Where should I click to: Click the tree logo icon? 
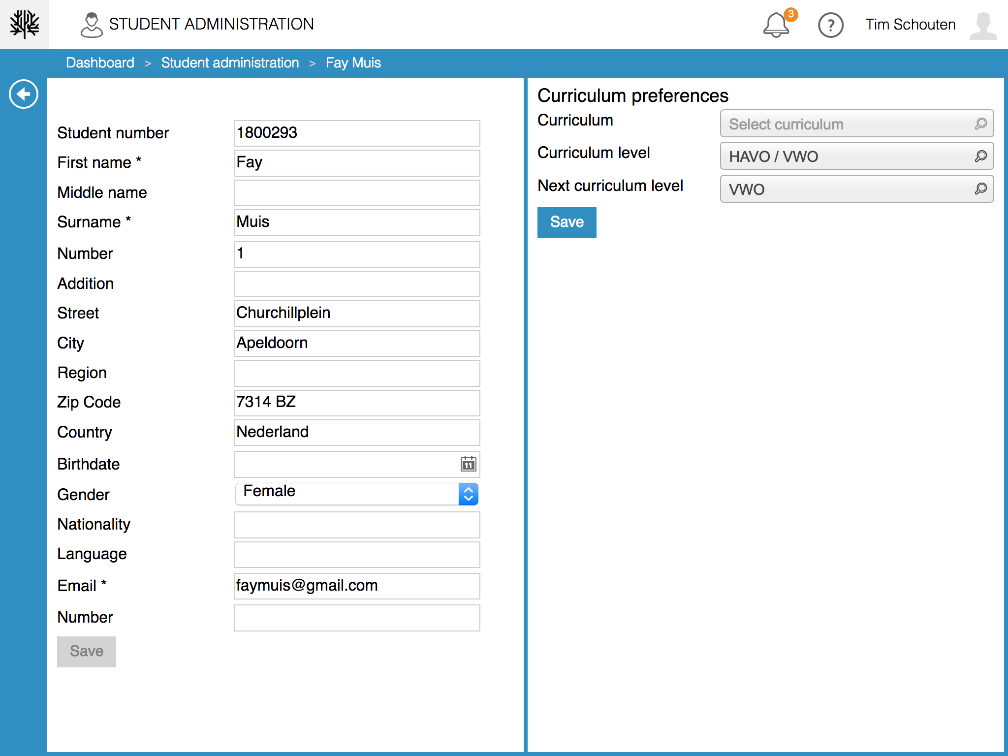click(x=25, y=24)
